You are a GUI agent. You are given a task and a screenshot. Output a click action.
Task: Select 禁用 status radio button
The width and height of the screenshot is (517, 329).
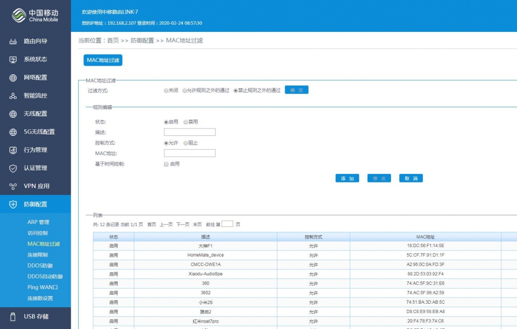[x=186, y=122]
